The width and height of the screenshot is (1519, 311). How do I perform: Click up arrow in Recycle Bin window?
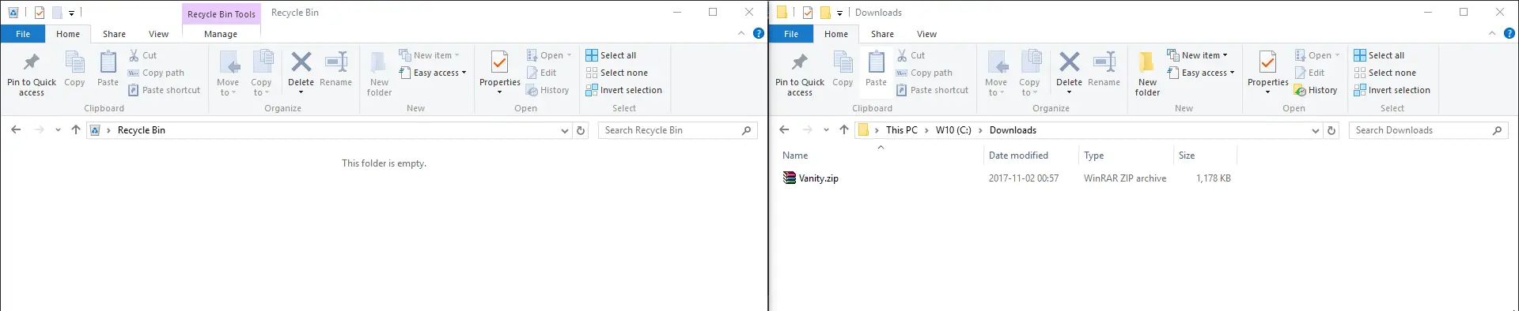(x=76, y=130)
